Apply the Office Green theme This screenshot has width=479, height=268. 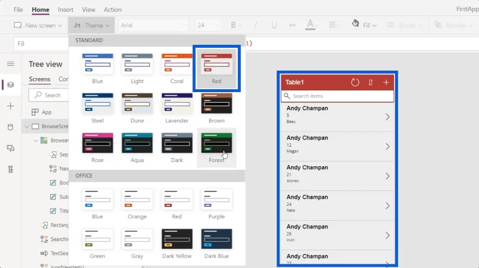tap(98, 243)
